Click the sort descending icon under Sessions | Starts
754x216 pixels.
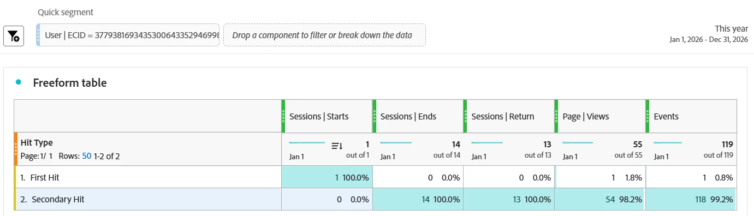[337, 146]
